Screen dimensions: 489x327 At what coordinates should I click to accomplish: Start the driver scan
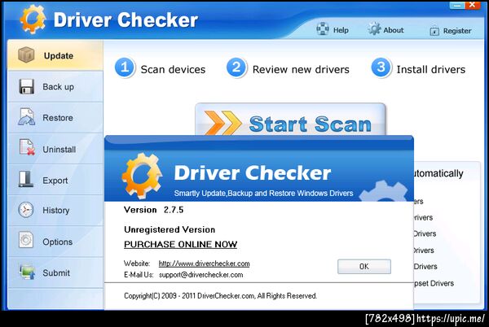pyautogui.click(x=290, y=120)
